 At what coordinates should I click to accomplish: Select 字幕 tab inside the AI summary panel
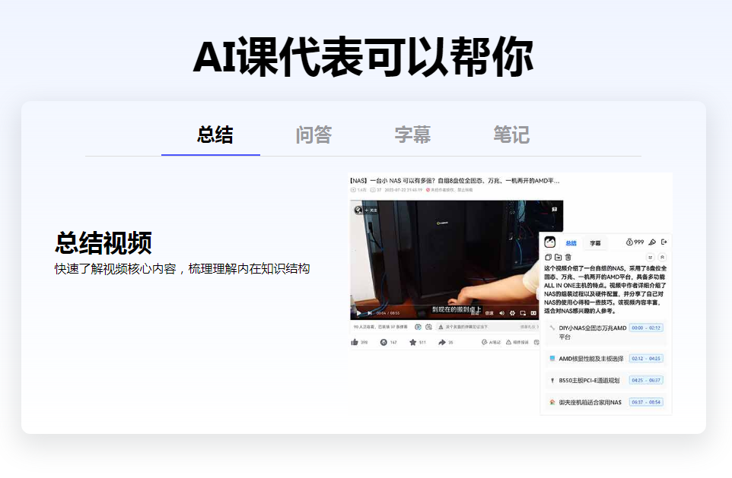[595, 243]
